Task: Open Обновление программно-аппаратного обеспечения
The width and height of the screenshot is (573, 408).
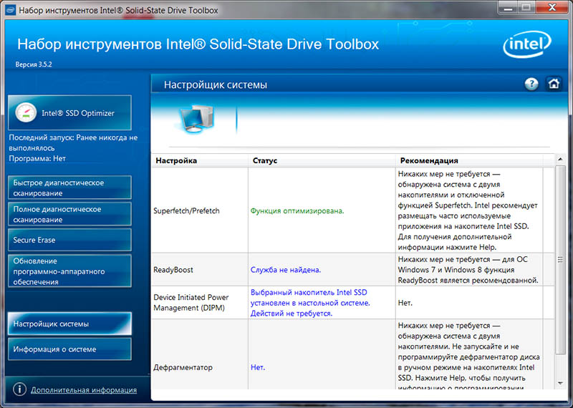Action: 69,271
